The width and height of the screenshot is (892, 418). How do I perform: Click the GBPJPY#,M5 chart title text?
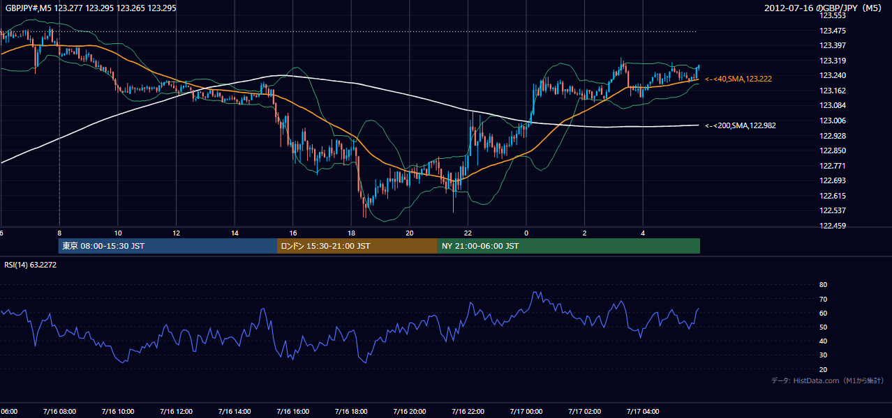tap(91, 8)
